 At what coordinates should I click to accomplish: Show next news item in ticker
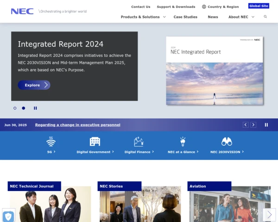(x=253, y=125)
